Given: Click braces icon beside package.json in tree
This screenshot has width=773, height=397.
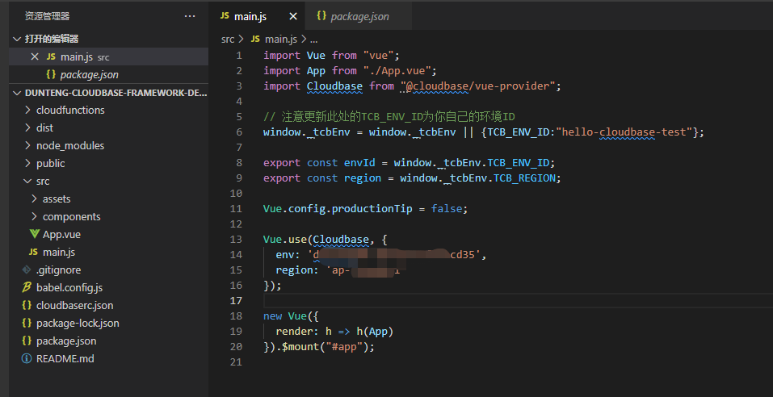Looking at the screenshot, I should pos(27,341).
